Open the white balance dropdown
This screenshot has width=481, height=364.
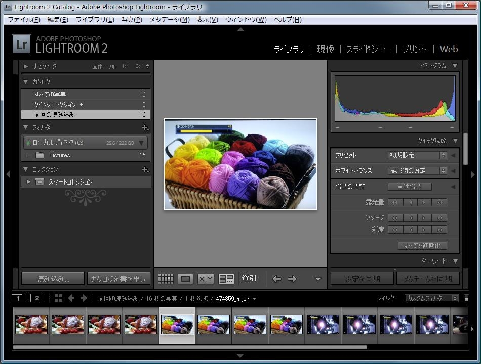(417, 171)
